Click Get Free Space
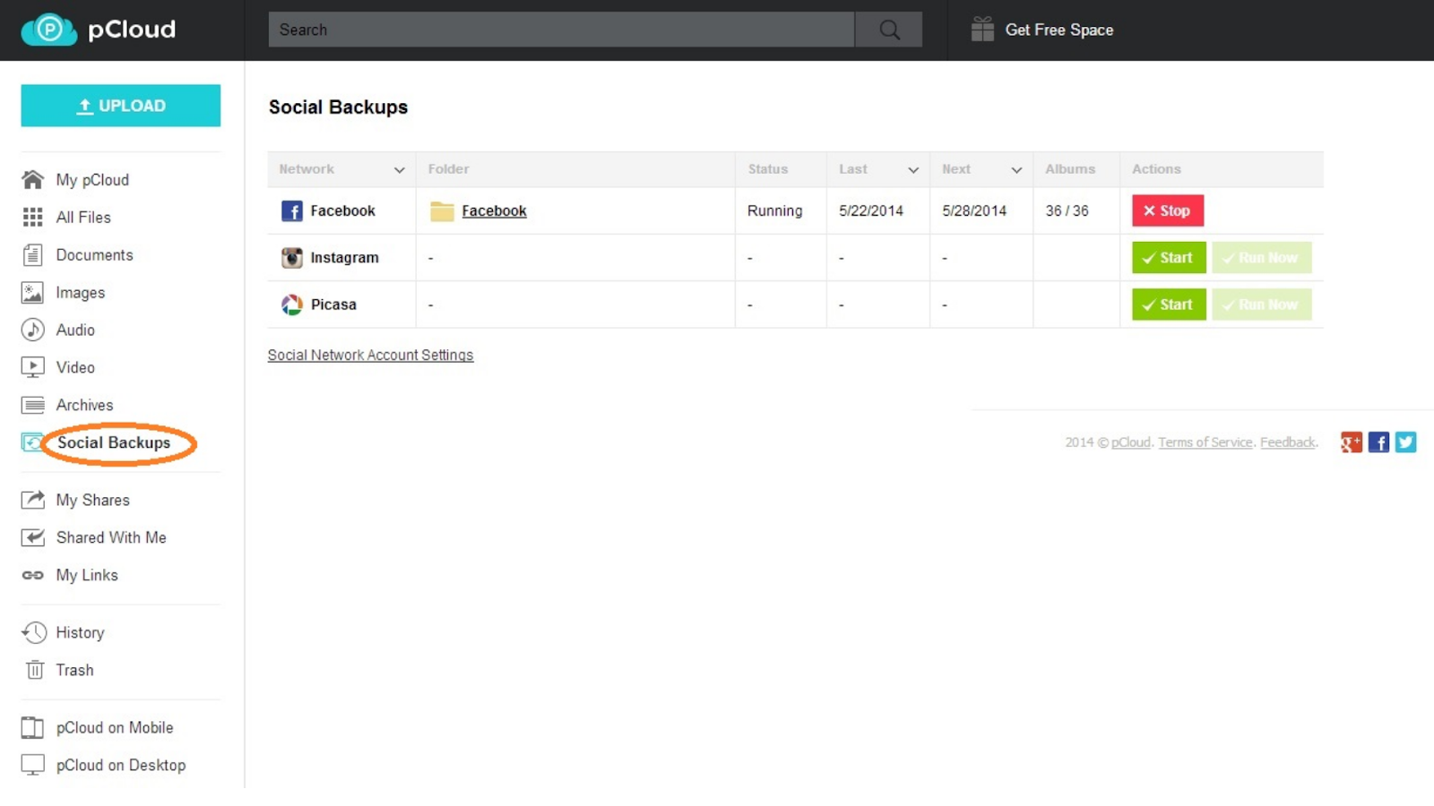The width and height of the screenshot is (1434, 806). (1059, 30)
